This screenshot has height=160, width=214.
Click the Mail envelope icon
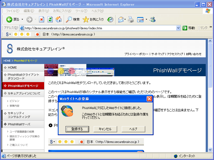pos(121,19)
